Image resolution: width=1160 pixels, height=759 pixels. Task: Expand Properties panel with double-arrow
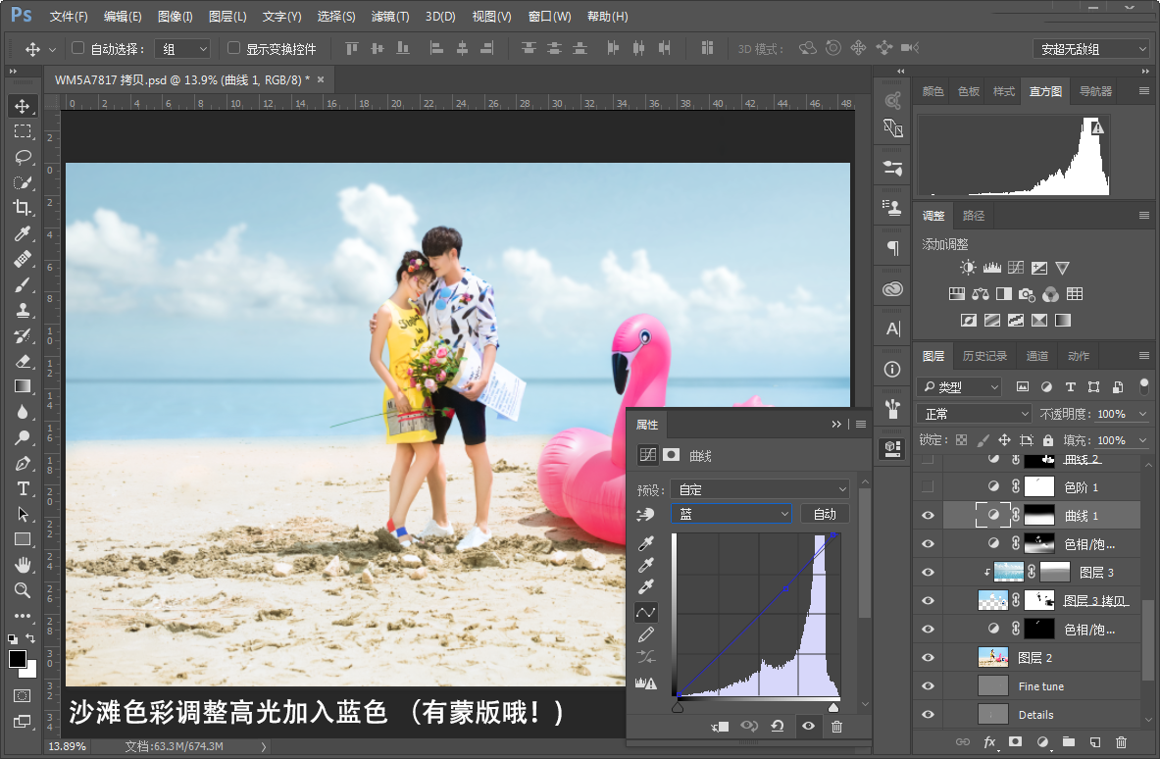point(836,425)
